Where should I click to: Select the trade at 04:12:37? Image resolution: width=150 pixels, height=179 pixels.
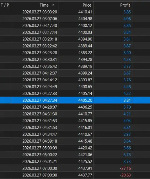pos(75,73)
